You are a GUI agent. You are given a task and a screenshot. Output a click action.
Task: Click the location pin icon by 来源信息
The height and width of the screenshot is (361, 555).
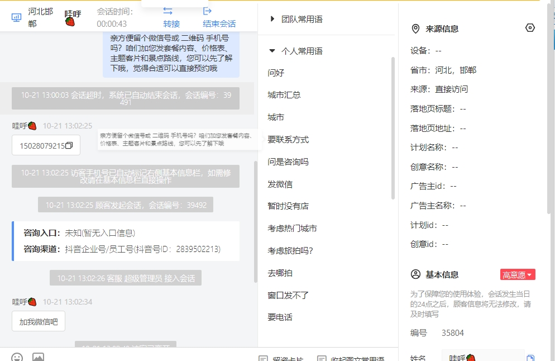[x=415, y=28]
